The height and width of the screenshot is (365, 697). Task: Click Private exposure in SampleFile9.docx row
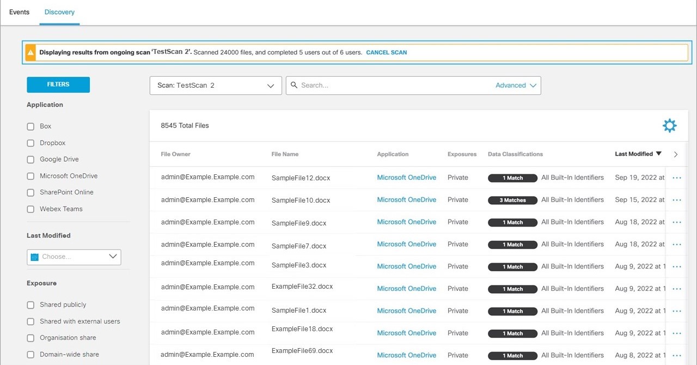click(x=458, y=222)
